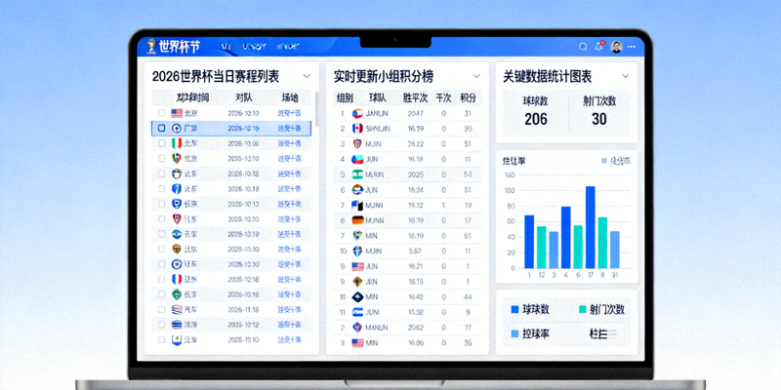781x390 pixels.
Task: Click the team badge in the 5.6 standings row
Action: pyautogui.click(x=357, y=252)
